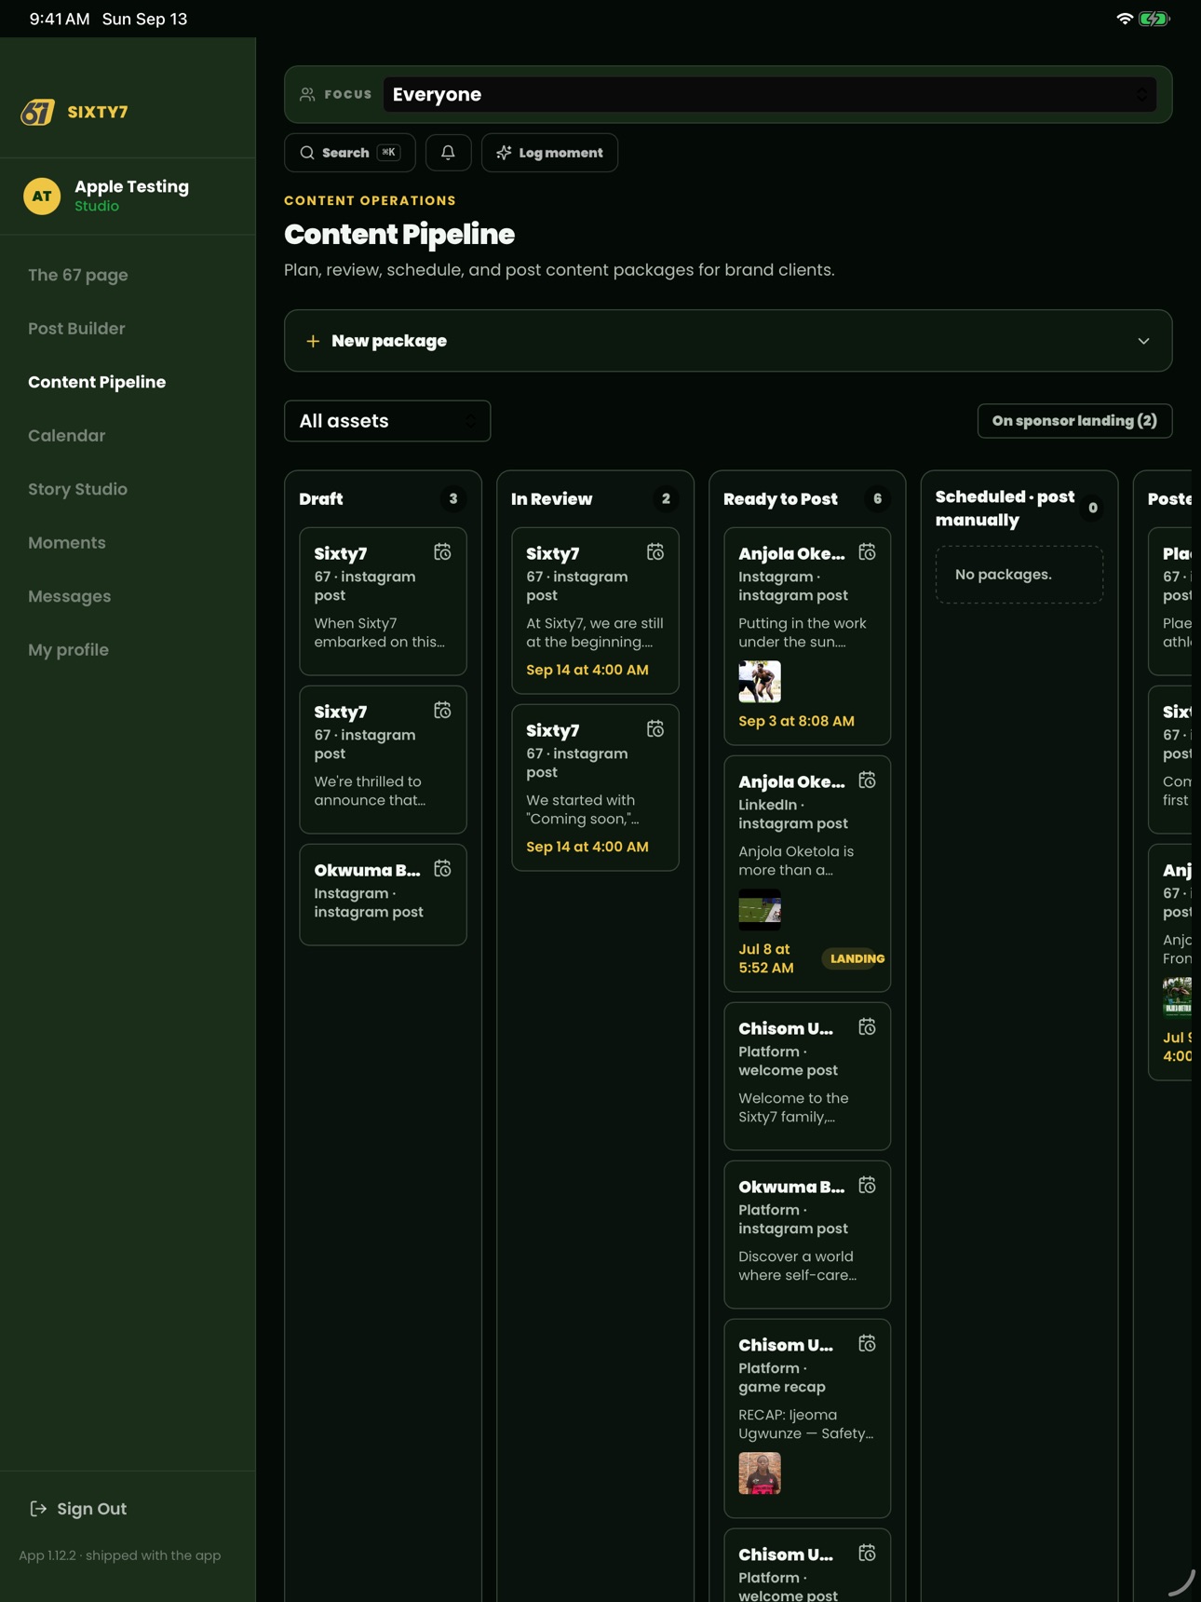Select Content Pipeline in sidebar
Viewport: 1201px width, 1602px height.
pyautogui.click(x=97, y=382)
